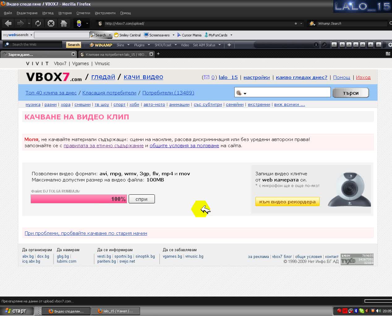Switch to lalo_15 / Канал taskbar window
Viewport: 392px width, 316px height.
(116, 311)
